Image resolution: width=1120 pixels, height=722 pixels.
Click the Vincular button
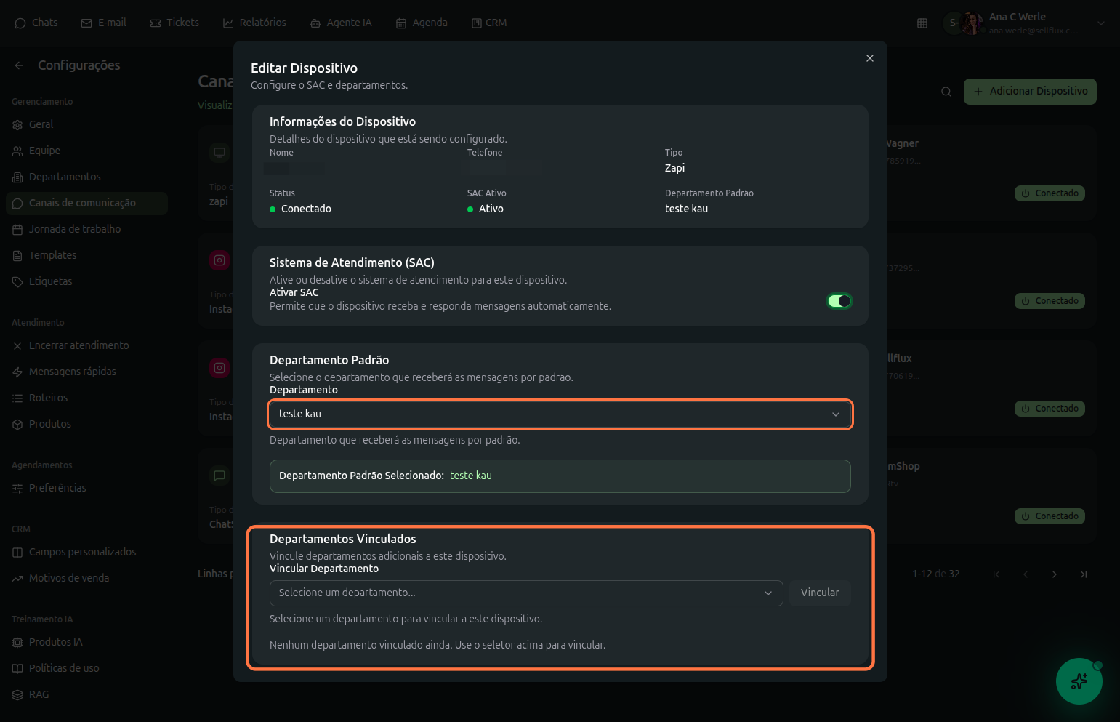(819, 593)
